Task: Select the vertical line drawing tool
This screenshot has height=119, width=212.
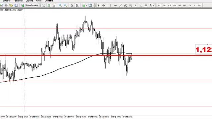Action: click(110, 5)
